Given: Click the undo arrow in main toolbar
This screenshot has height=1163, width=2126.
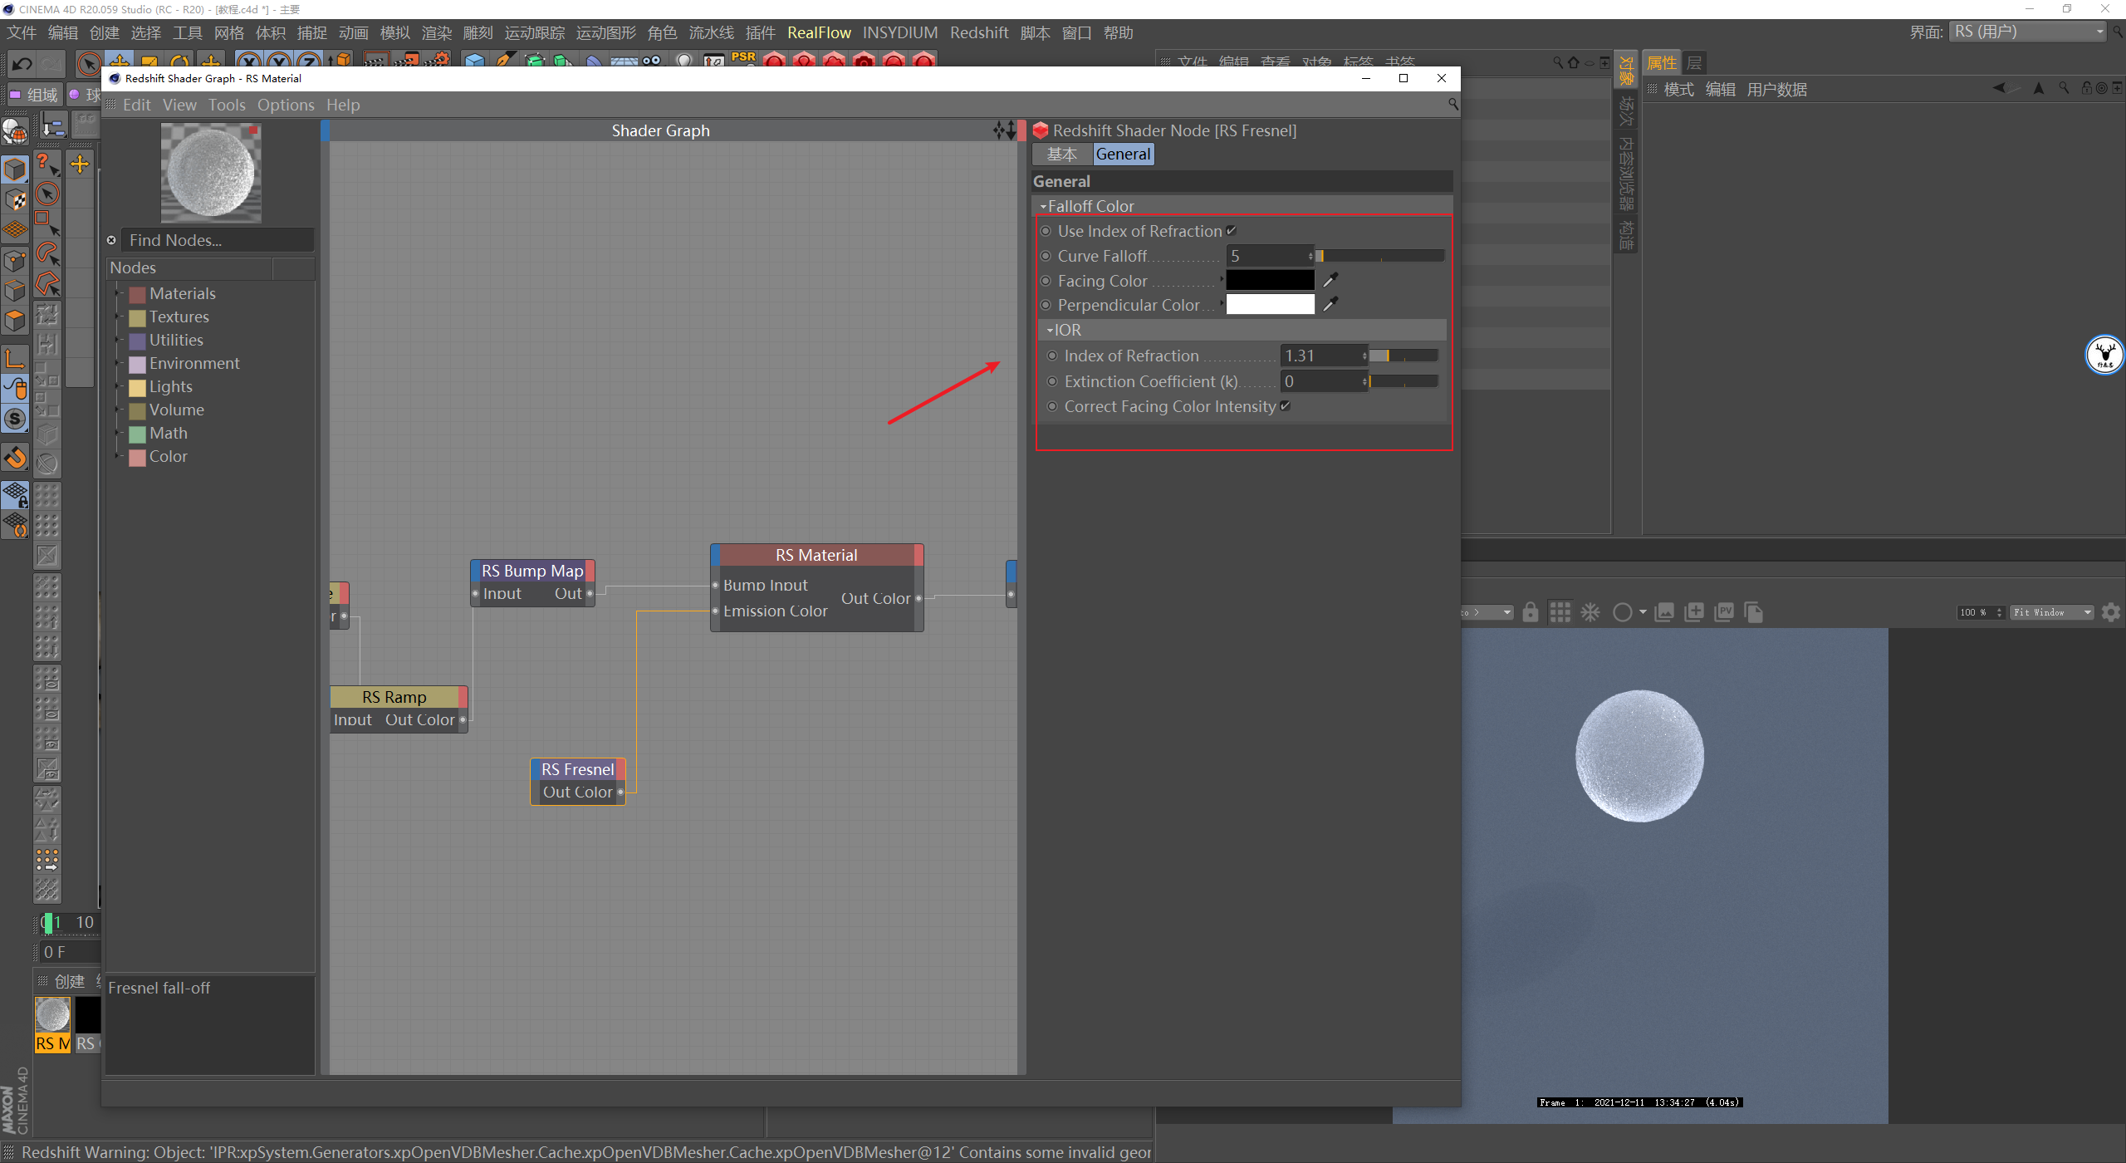Looking at the screenshot, I should [x=22, y=64].
